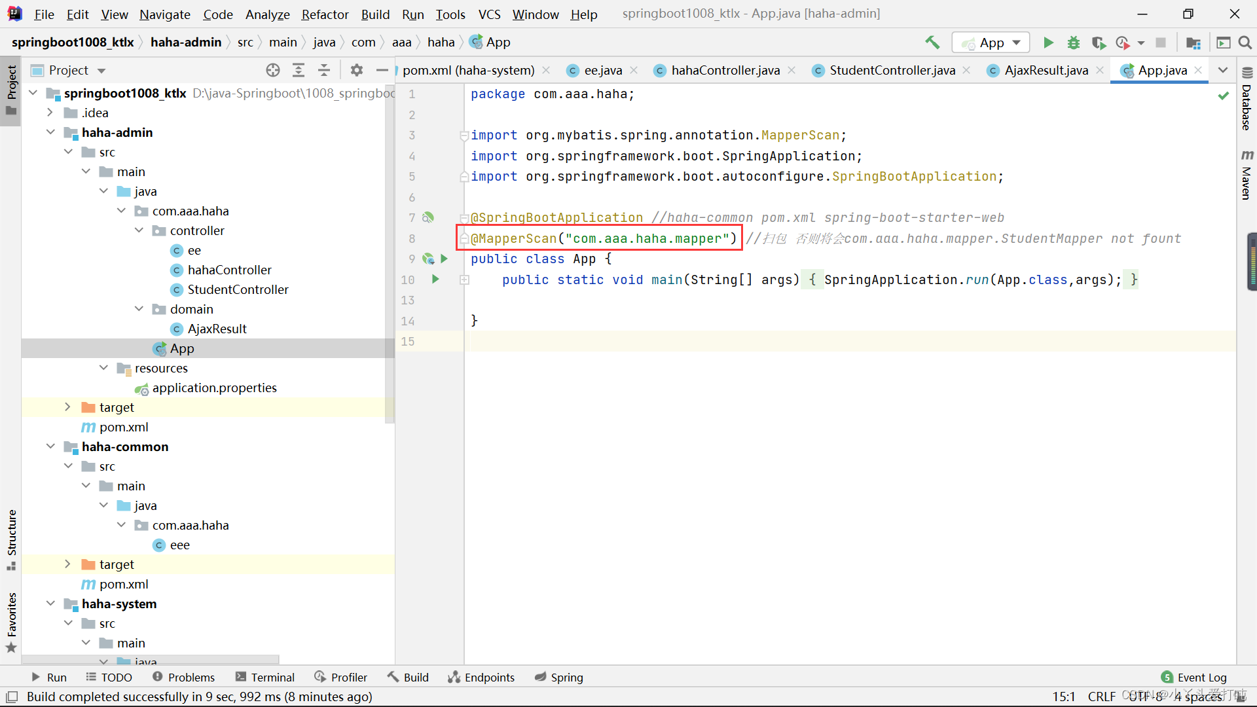1257x707 pixels.
Task: Open Project panel settings gear
Action: pos(356,70)
